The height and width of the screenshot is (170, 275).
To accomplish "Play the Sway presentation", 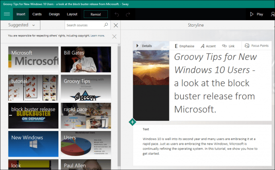I will point(257,14).
